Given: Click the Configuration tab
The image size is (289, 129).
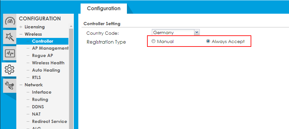Looking at the screenshot, I should [x=104, y=9].
